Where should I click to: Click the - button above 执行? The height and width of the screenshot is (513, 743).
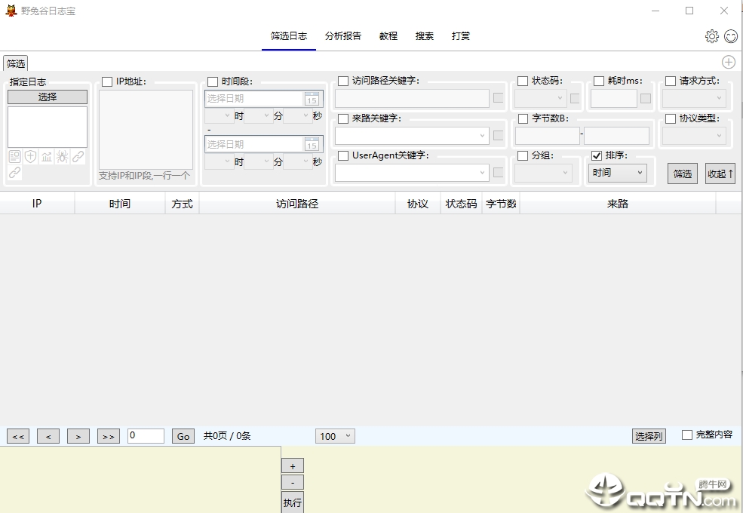pos(293,483)
